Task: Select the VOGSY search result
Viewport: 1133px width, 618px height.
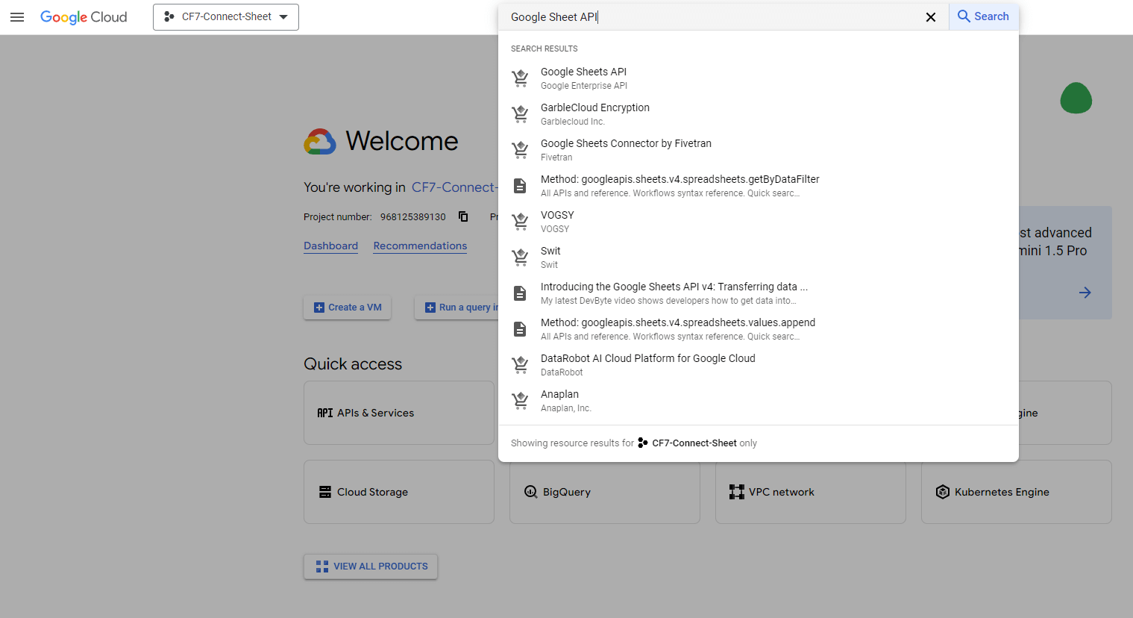Action: [x=759, y=221]
